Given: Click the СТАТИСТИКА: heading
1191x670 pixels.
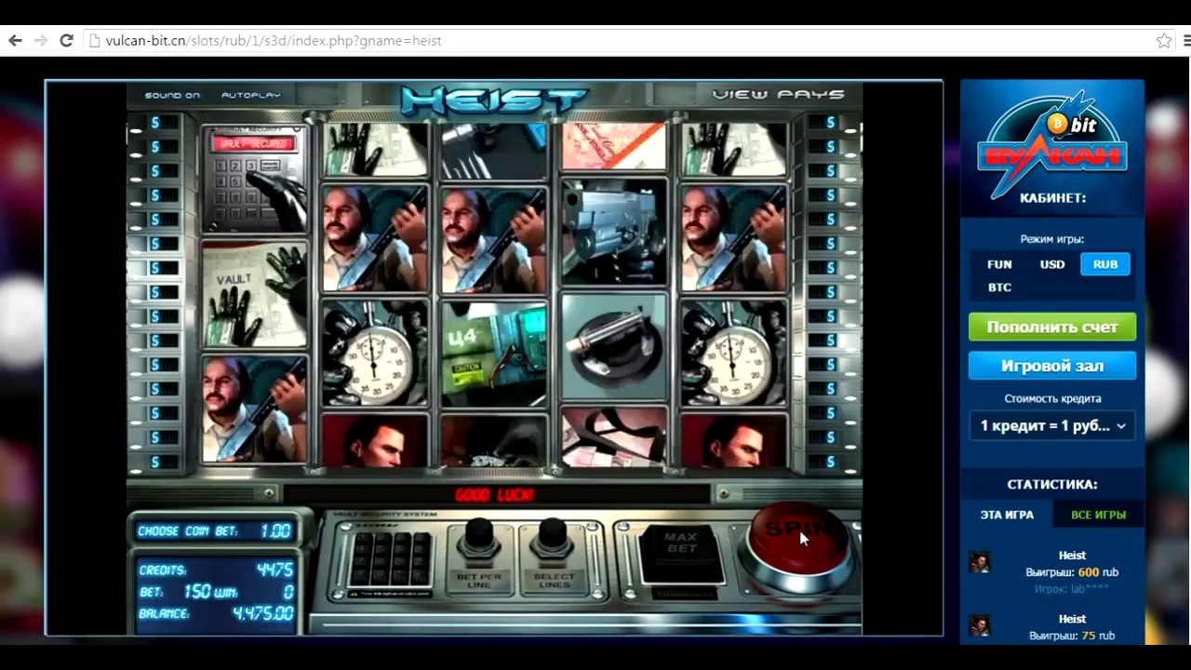Looking at the screenshot, I should coord(1052,485).
